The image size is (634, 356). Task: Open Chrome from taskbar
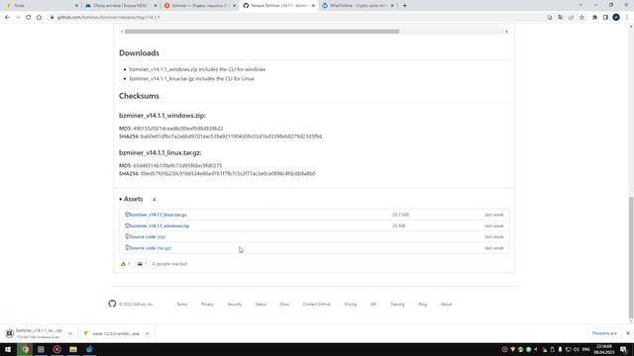coord(25,349)
